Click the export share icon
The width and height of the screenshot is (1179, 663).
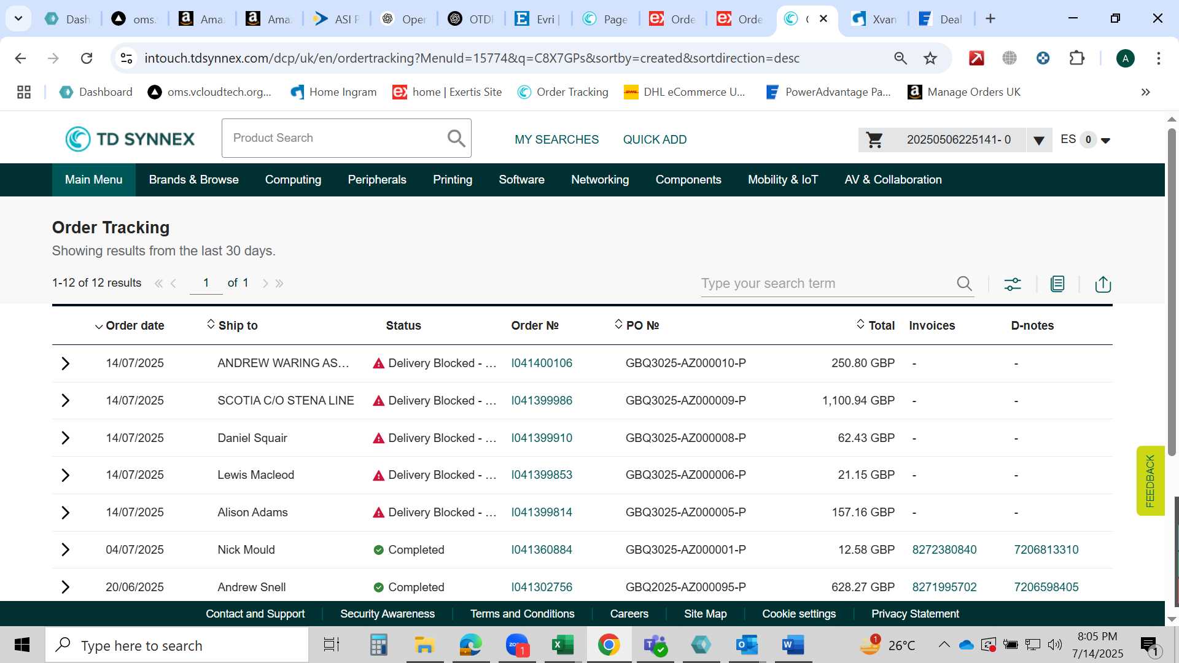pos(1103,284)
